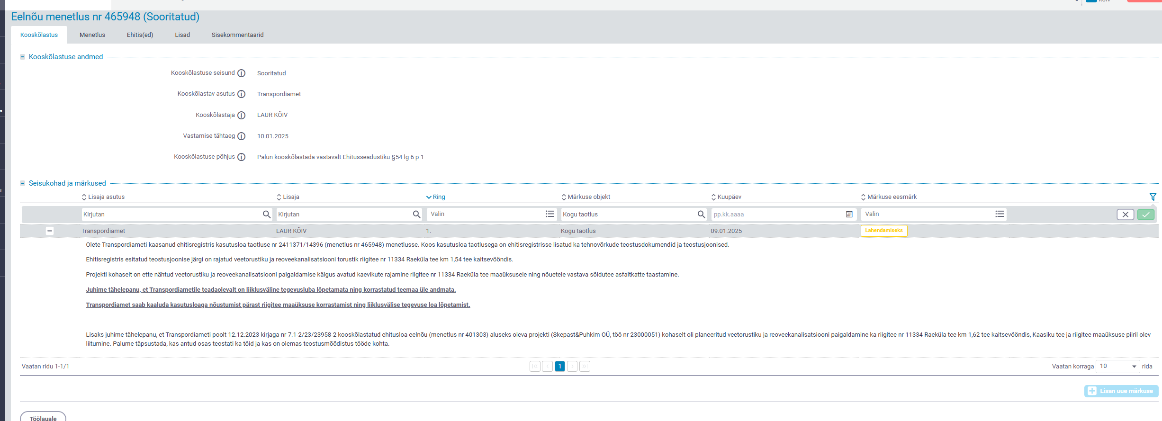The width and height of the screenshot is (1162, 421).
Task: Open info icon next to Kooskõlastuse põhjus
Action: [241, 157]
